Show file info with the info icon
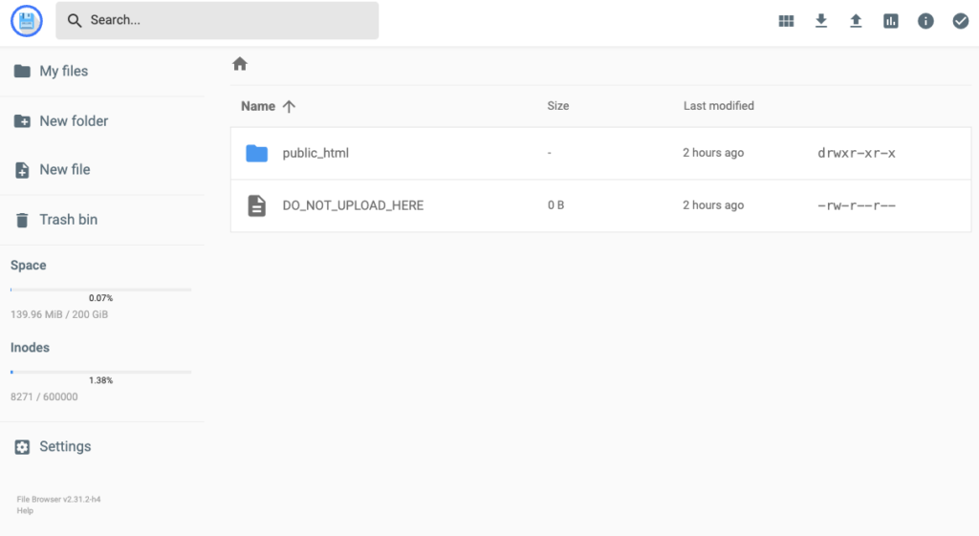 [925, 21]
